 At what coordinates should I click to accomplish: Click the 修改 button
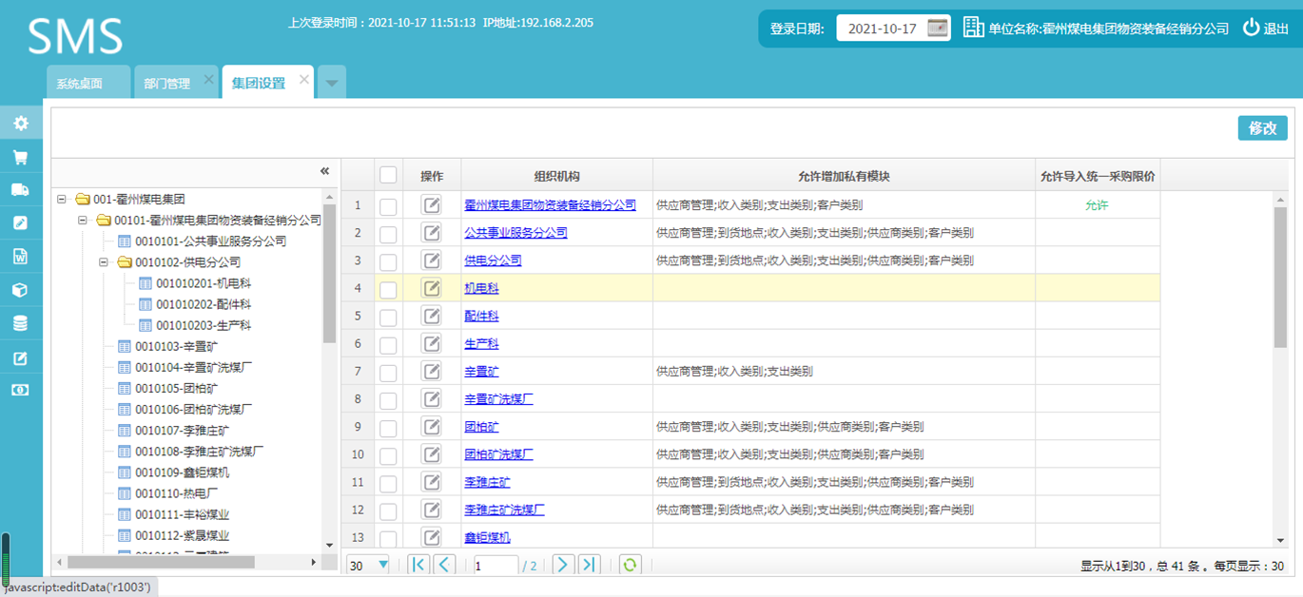[1262, 128]
